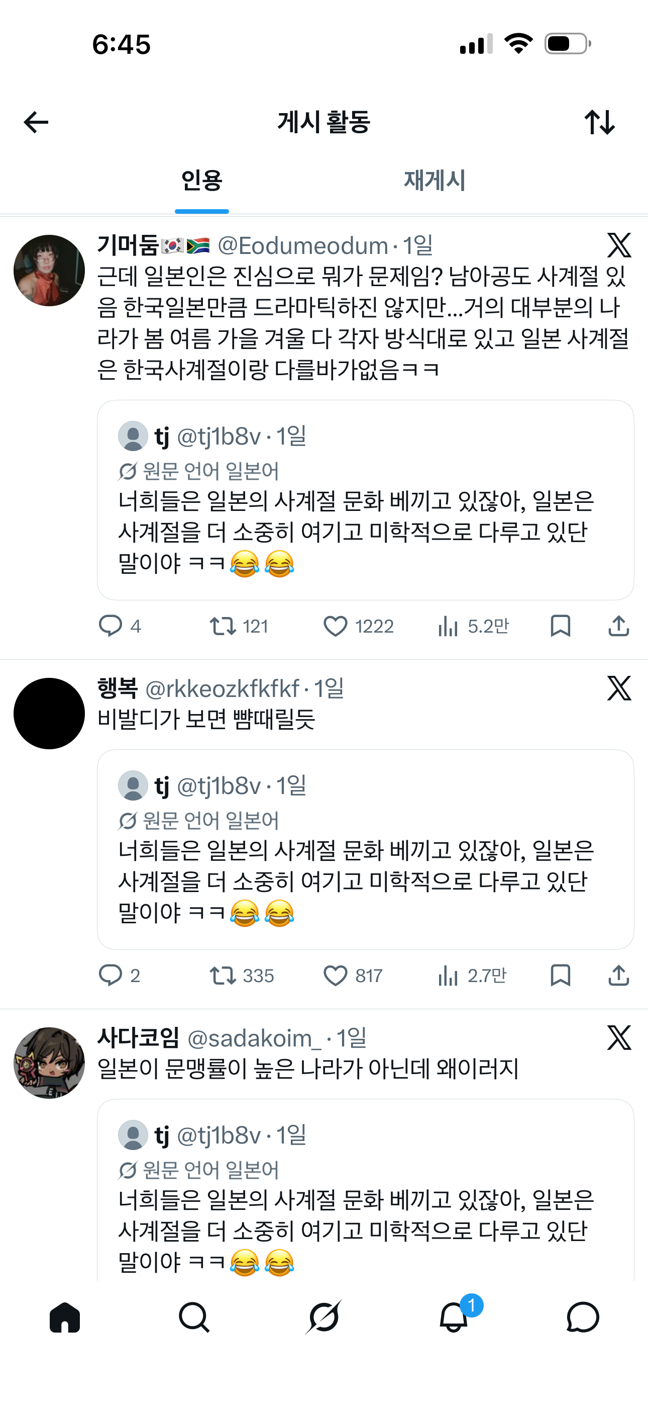Repost the post with 335 reposts
The height and width of the screenshot is (1406, 648).
pyautogui.click(x=223, y=976)
